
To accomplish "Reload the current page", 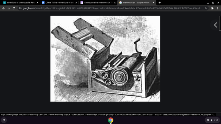I will [14, 8].
